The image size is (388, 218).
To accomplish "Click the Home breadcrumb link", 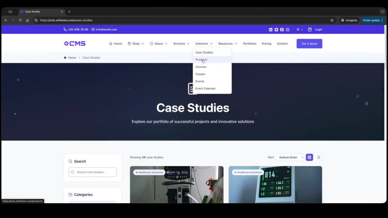I will point(72,58).
